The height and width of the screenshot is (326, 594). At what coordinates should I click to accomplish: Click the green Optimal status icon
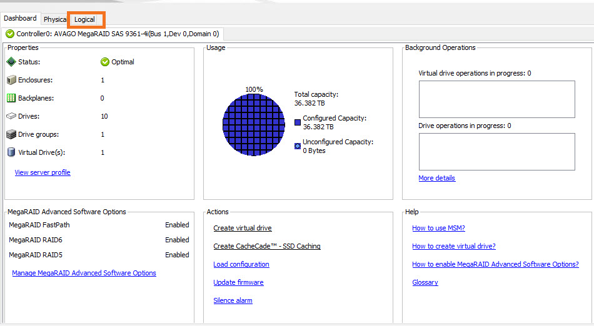[x=105, y=62]
